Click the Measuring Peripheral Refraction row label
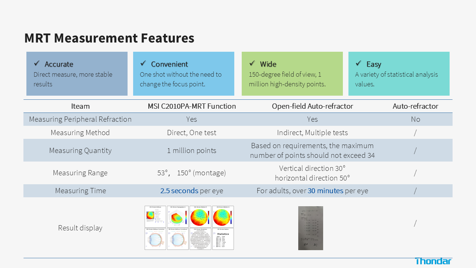 [x=80, y=119]
